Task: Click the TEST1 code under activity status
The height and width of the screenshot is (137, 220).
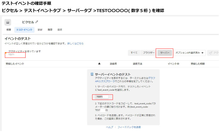Action: [11, 55]
